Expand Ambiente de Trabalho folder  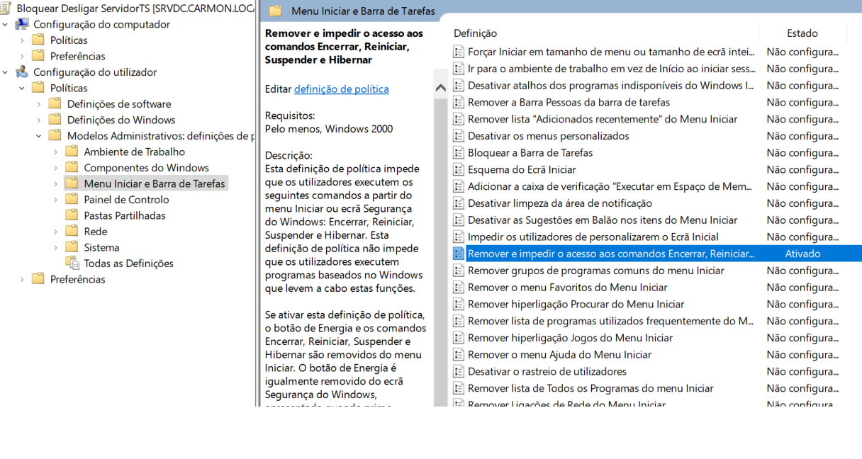pyautogui.click(x=56, y=152)
